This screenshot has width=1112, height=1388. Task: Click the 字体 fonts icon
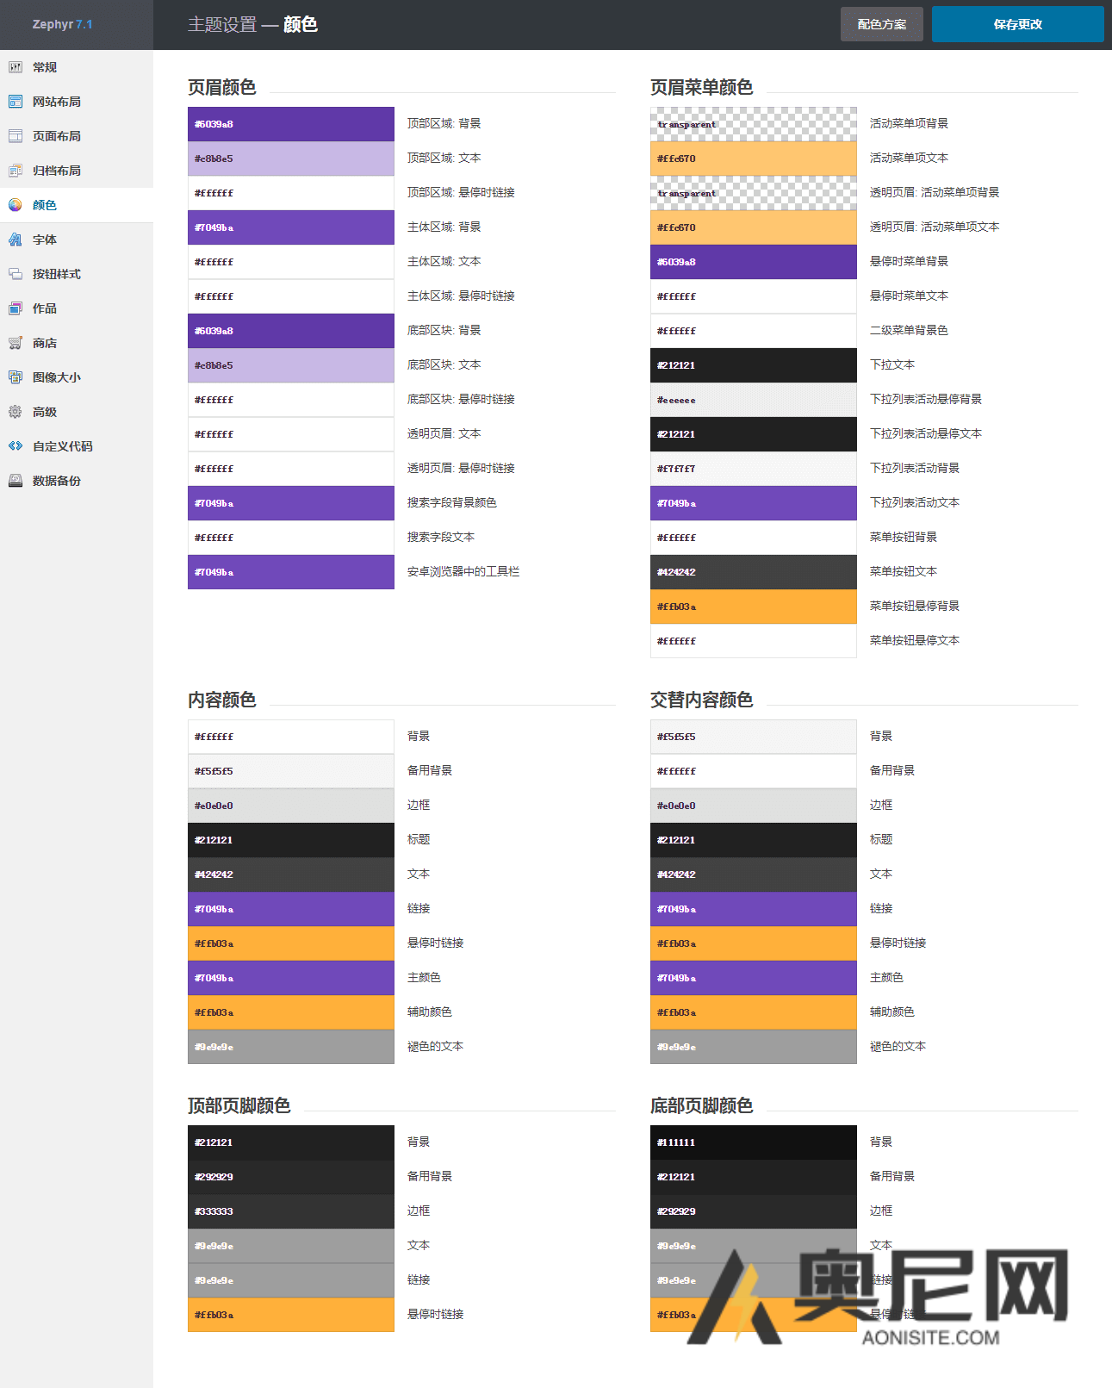pyautogui.click(x=16, y=240)
